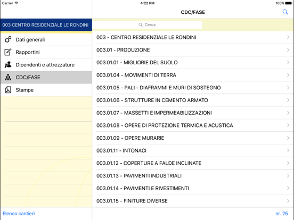The image size is (294, 220).
Task: Click the Stampe PDF document icon
Action: point(8,90)
